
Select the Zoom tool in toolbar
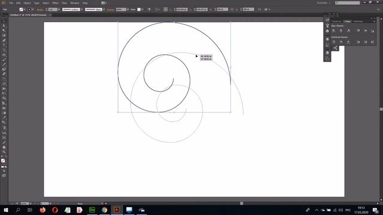coord(4,152)
